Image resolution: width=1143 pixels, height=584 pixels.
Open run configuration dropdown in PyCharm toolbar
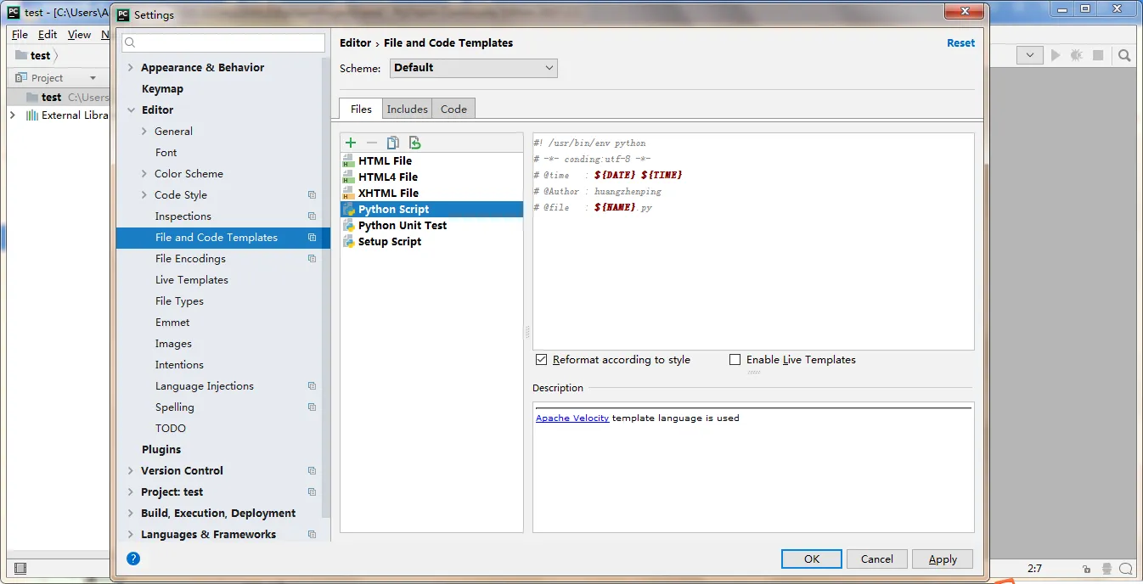(1029, 55)
